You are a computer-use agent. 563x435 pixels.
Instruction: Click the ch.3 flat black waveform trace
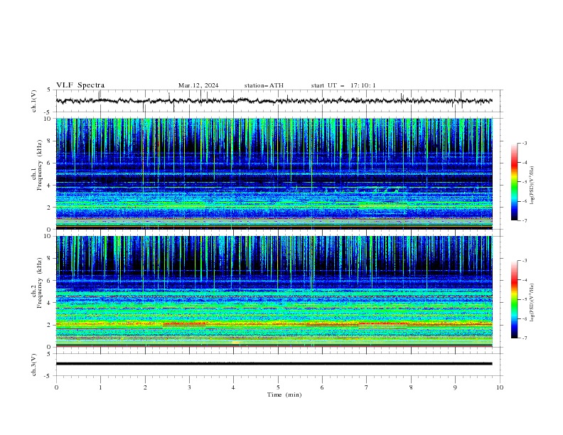coord(274,364)
